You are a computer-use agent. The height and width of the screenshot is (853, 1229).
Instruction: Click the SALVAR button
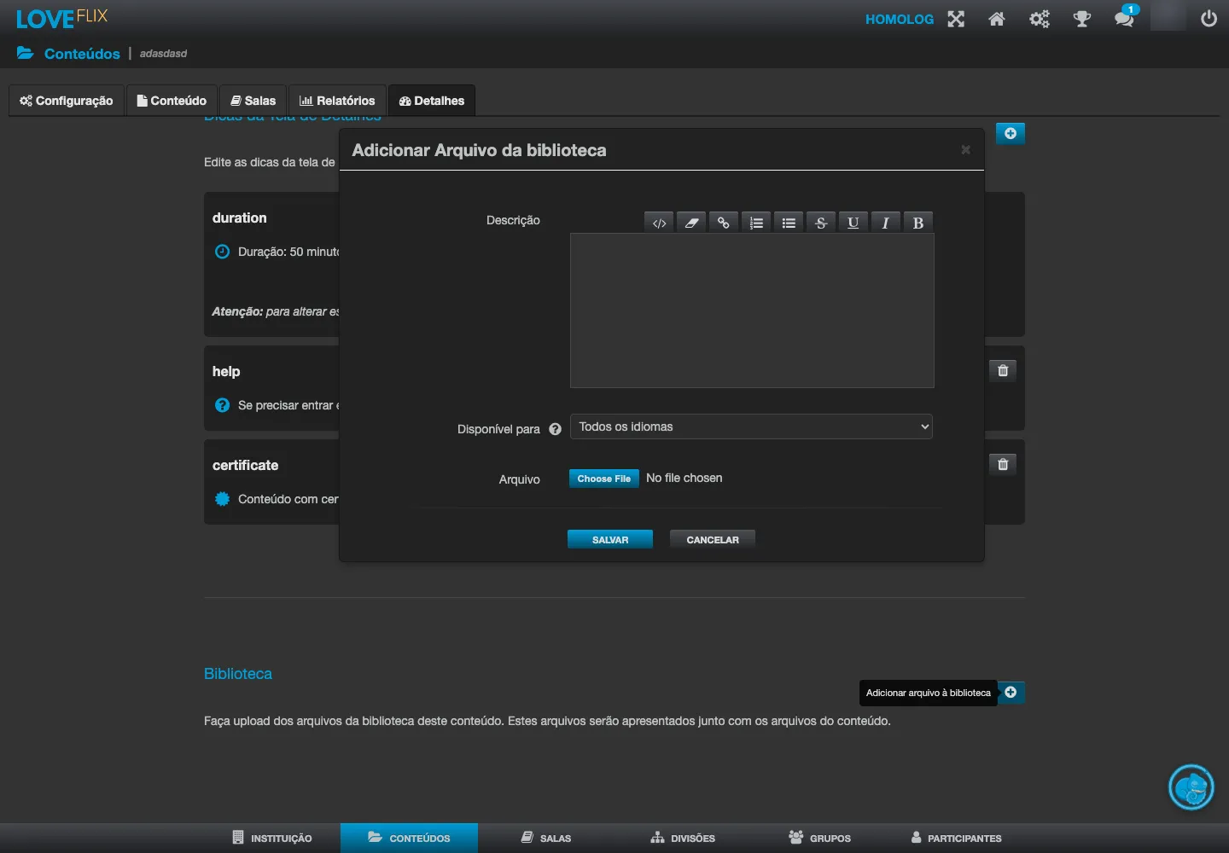(610, 539)
